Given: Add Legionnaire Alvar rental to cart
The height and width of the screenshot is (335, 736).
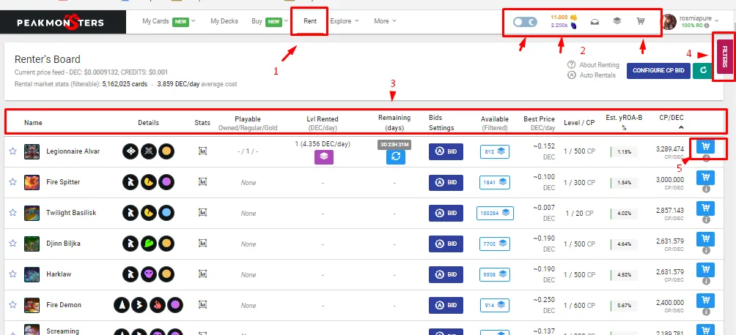Looking at the screenshot, I should pos(704,146).
